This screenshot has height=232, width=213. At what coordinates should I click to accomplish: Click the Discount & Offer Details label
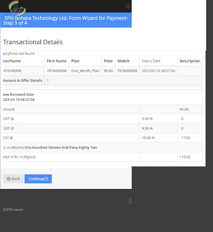point(22,80)
